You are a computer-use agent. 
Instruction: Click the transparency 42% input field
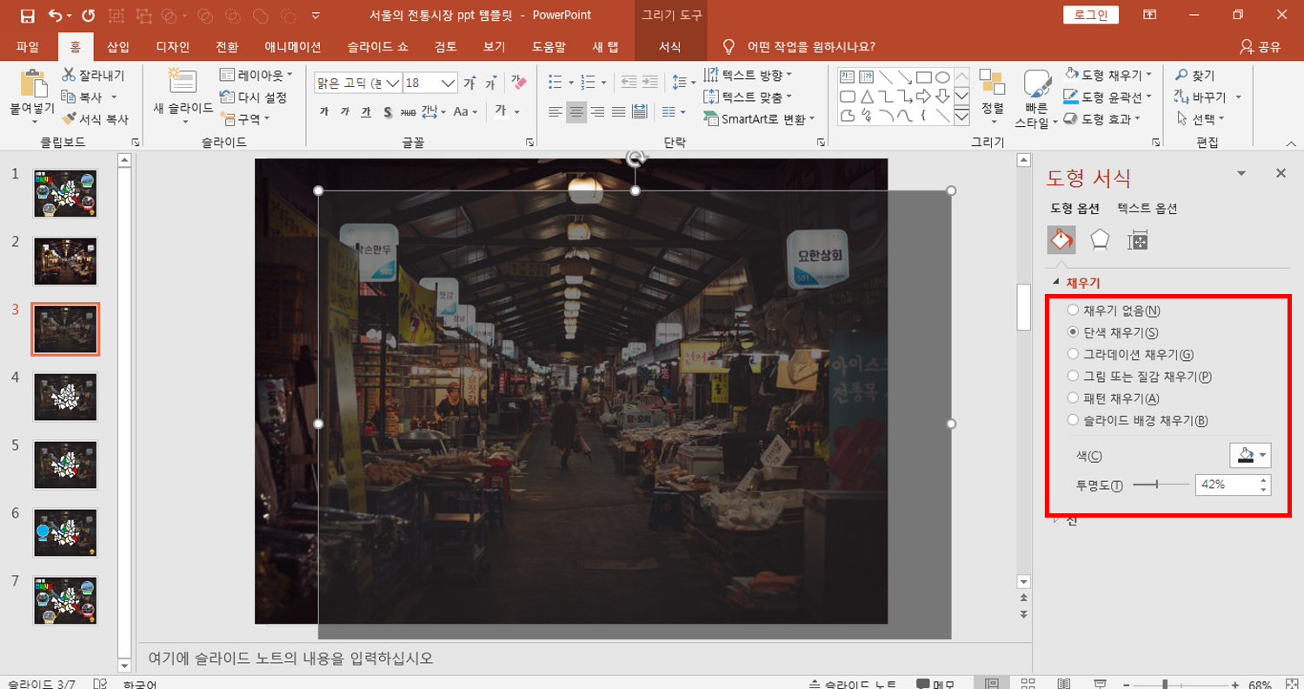click(1226, 485)
